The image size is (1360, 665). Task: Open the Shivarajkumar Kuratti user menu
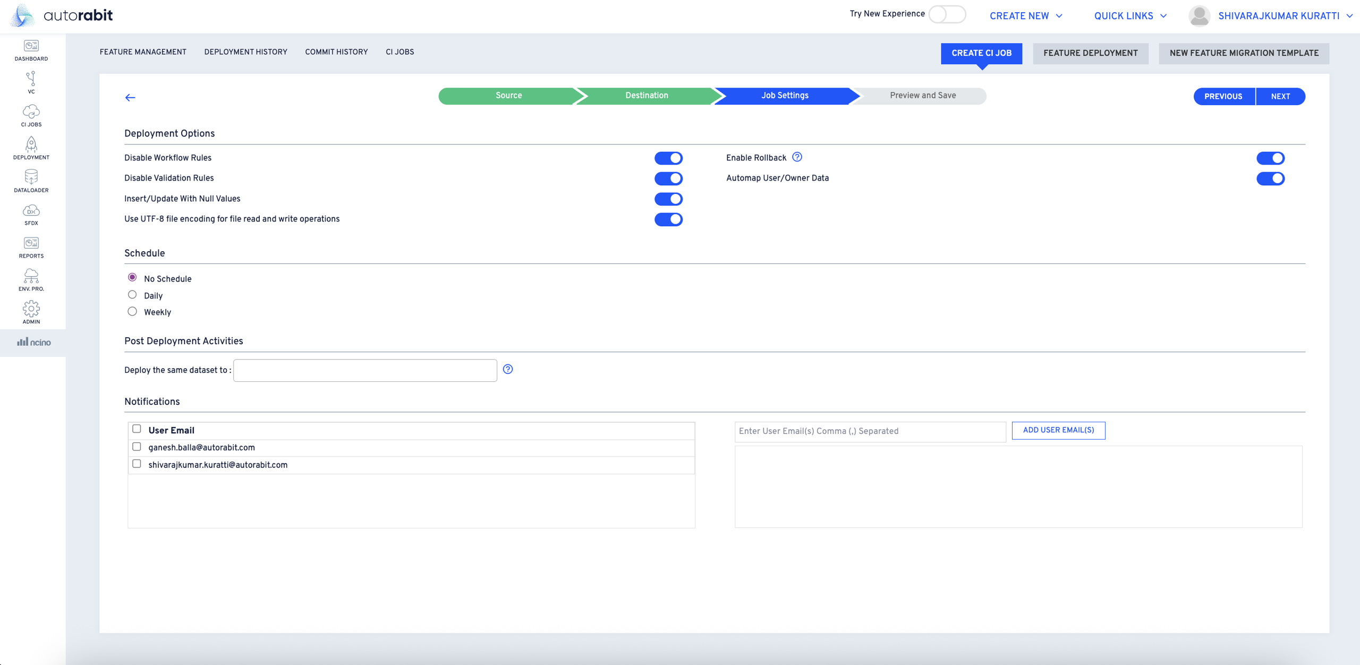[x=1278, y=16]
